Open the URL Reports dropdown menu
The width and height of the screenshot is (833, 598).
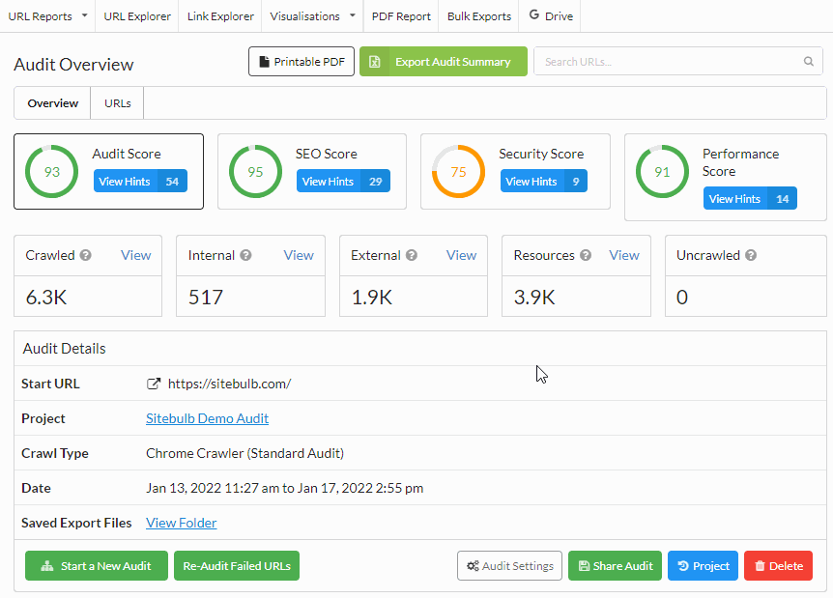(47, 16)
